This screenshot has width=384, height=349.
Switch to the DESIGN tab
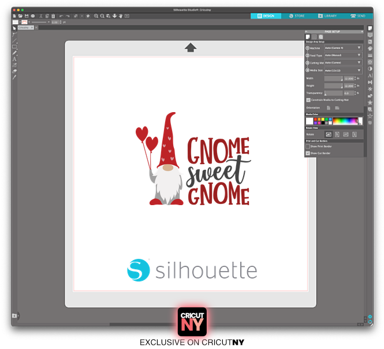(266, 16)
